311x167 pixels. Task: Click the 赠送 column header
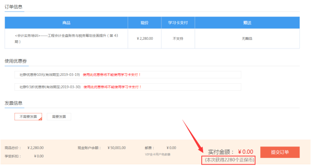coord(247,22)
